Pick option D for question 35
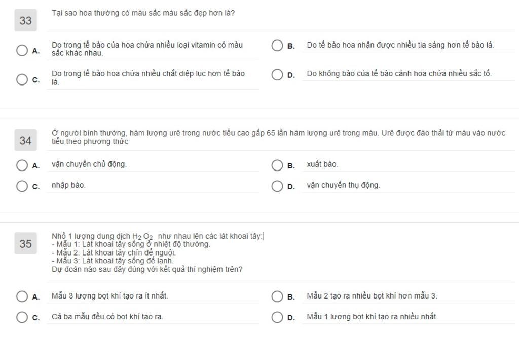This screenshot has height=340, width=519. coord(277,317)
